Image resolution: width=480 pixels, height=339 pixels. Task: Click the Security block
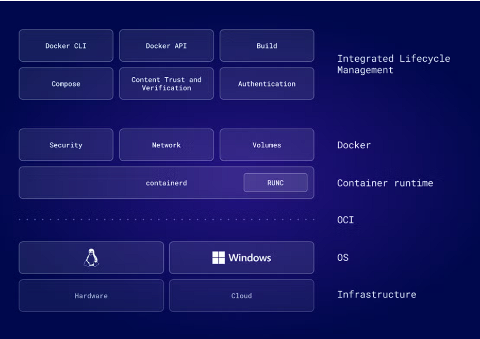click(66, 145)
